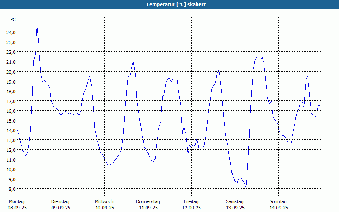Click the Sonntag day label
The height and width of the screenshot is (212, 339).
pyautogui.click(x=278, y=202)
